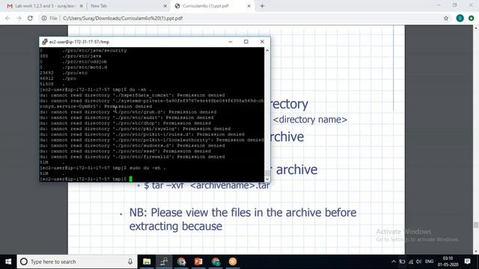Close the Curriculam6o pdf tab

pyautogui.click(x=249, y=6)
